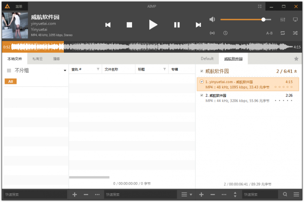Screen dimensions: 304x202
Task: Focus the left library quick search field
Action: point(35,195)
